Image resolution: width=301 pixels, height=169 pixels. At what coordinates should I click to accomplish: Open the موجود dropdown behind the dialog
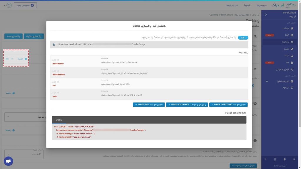pos(25,117)
